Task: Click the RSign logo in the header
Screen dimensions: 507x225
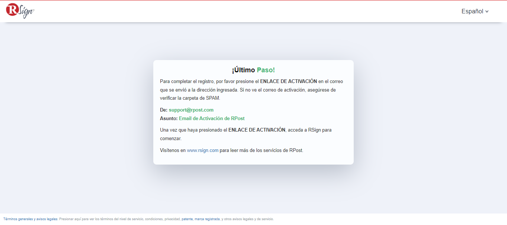Action: (20, 11)
